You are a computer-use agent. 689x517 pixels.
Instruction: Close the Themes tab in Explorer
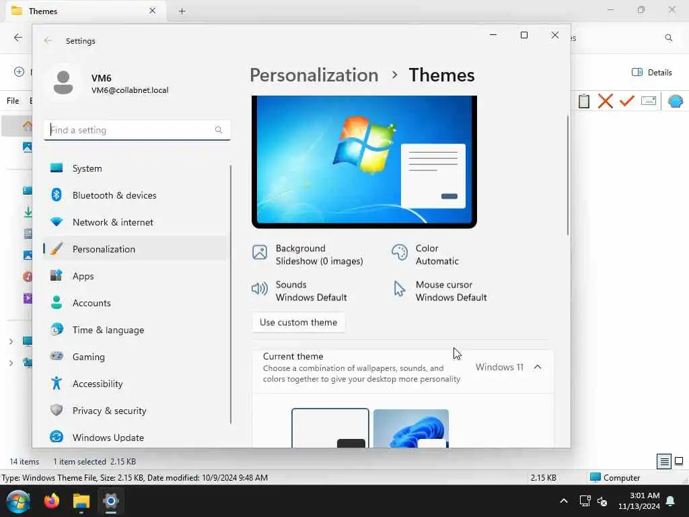pyautogui.click(x=153, y=11)
